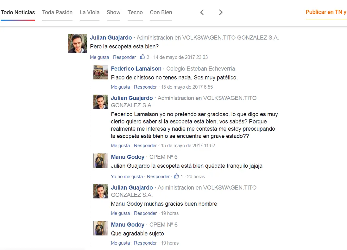Viewport: 347px width, 250px height.
Task: Open timestamp 15 de mayo de 2017 11:52
Action: coord(188,146)
